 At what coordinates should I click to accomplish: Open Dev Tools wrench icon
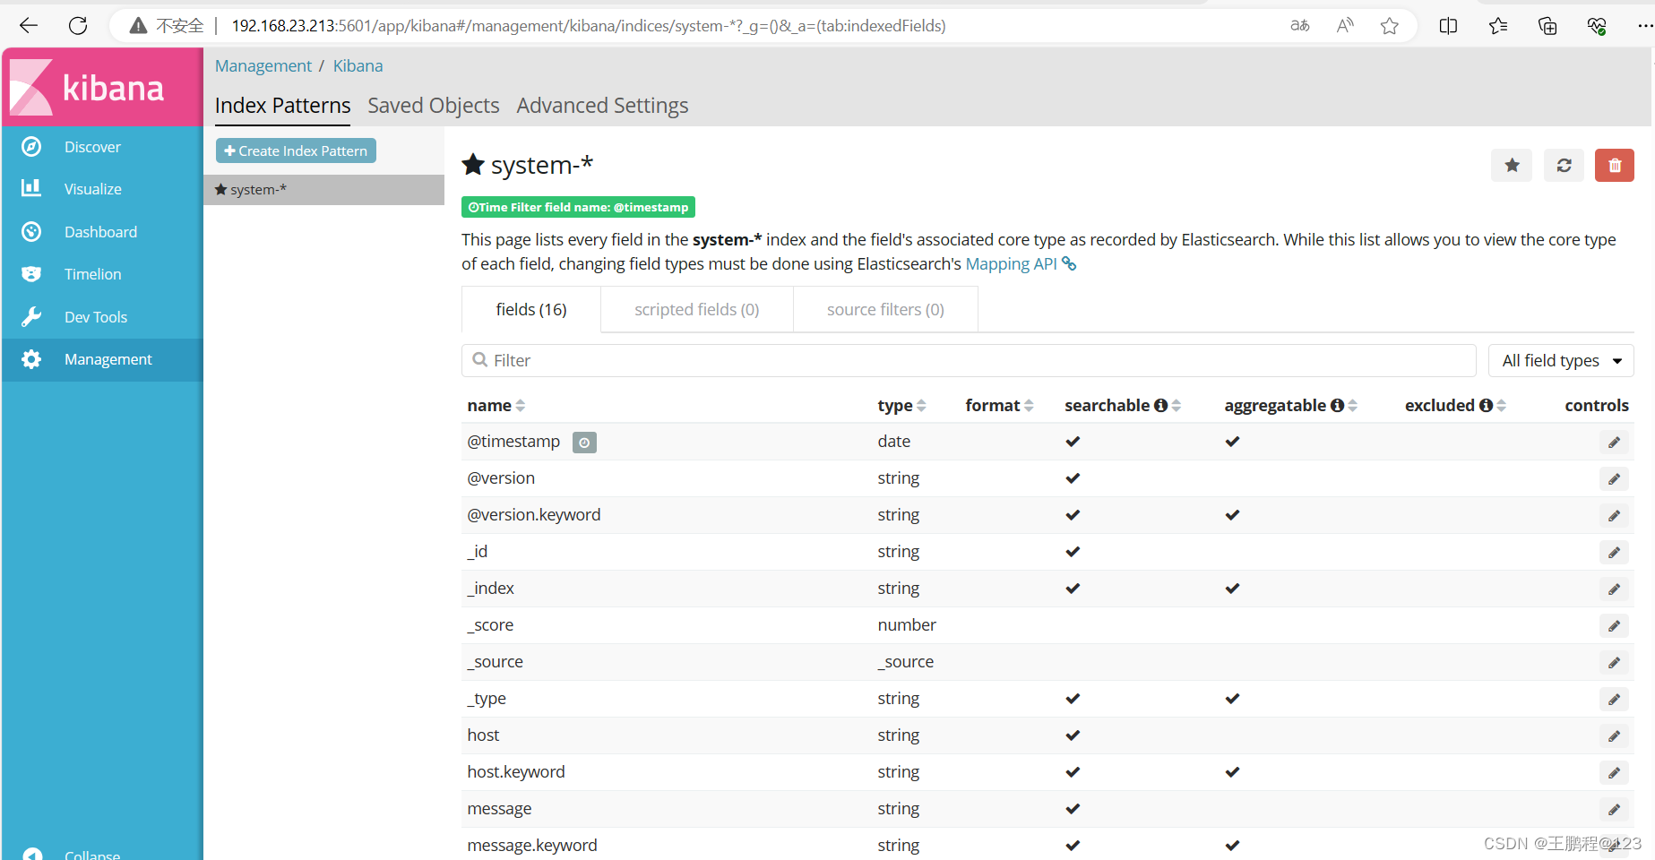coord(31,317)
